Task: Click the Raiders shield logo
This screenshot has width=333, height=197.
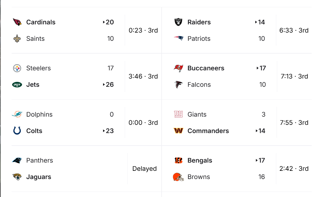Action: [178, 22]
